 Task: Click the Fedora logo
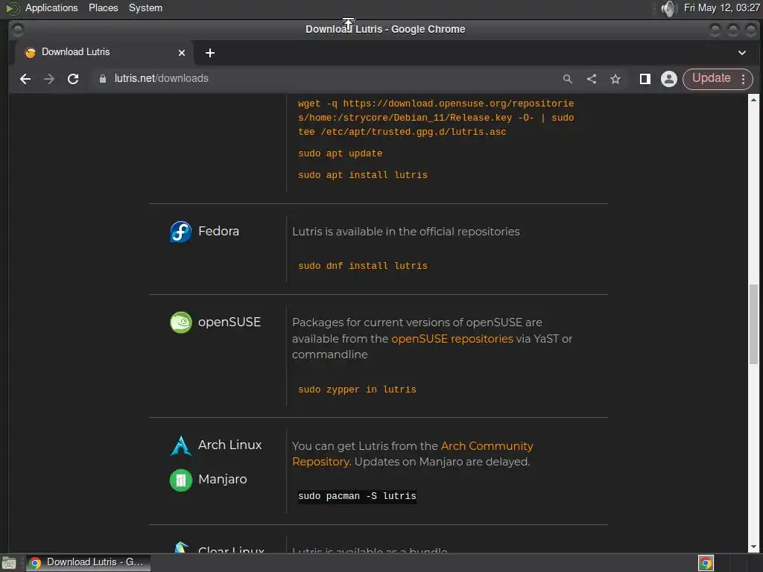coord(180,232)
